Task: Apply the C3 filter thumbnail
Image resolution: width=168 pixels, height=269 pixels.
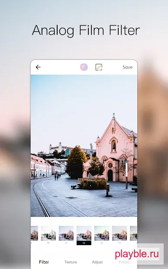Action: [x=102, y=233]
